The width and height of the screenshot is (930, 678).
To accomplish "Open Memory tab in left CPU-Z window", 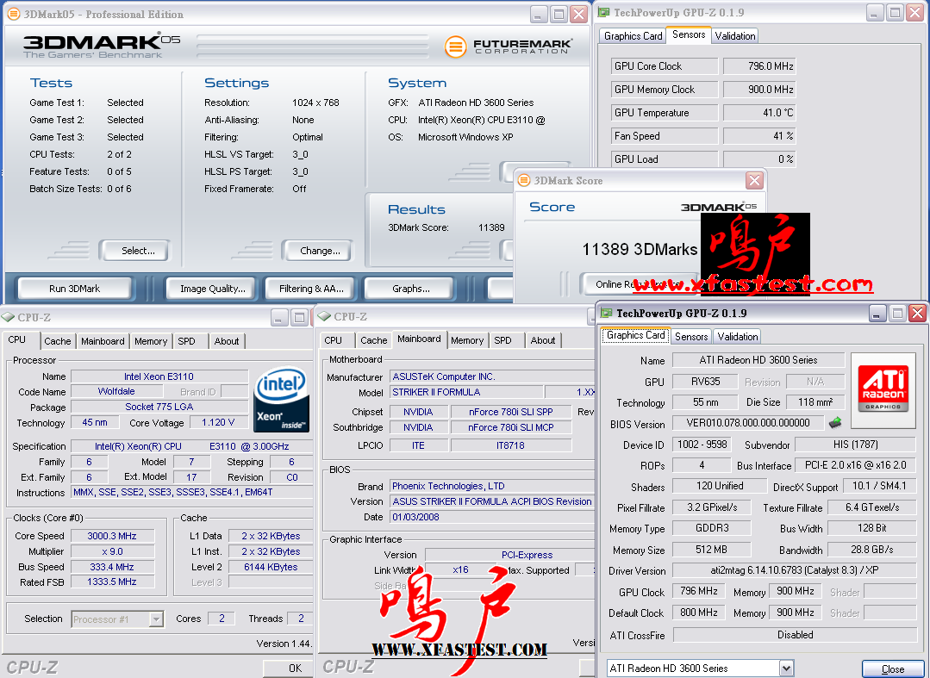I will tap(151, 341).
